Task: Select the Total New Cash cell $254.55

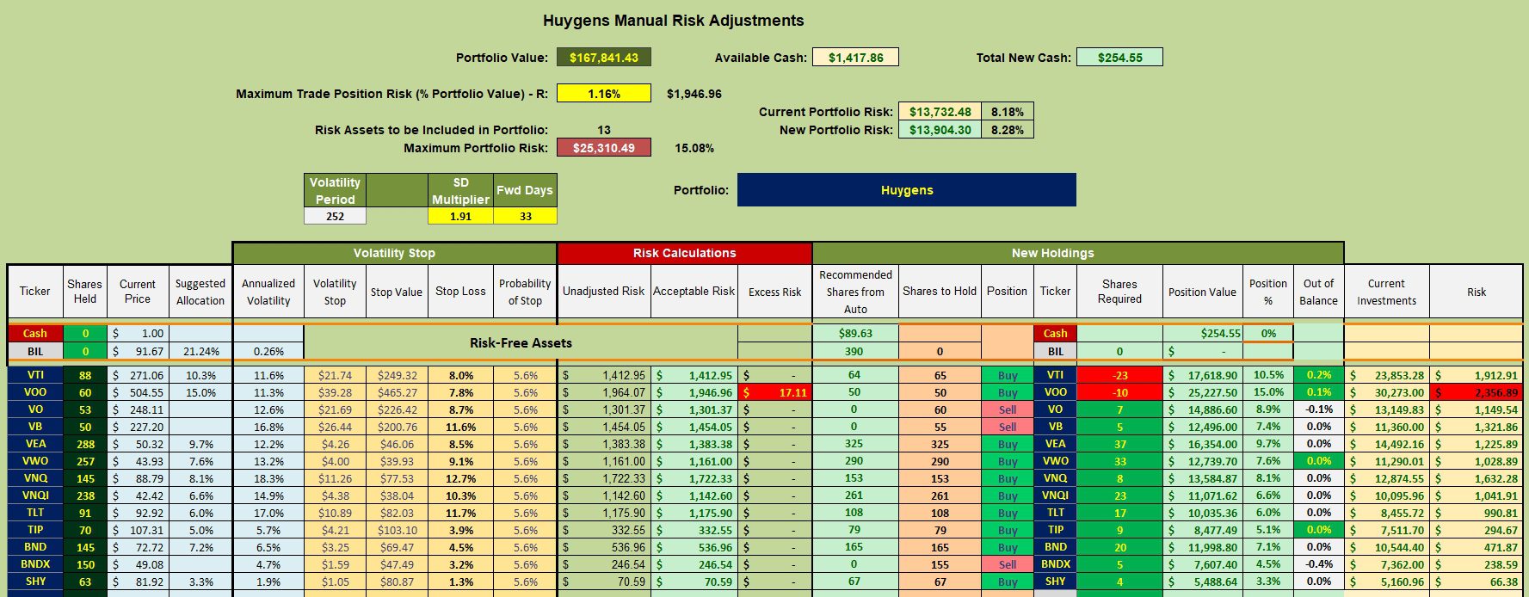Action: coord(1119,58)
